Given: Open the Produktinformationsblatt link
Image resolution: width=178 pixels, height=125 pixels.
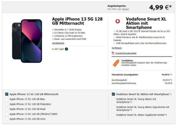Looking at the screenshot, I should point(126,53).
